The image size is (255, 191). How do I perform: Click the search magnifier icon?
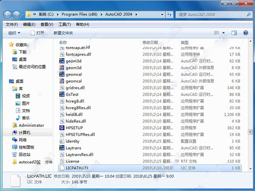click(249, 14)
